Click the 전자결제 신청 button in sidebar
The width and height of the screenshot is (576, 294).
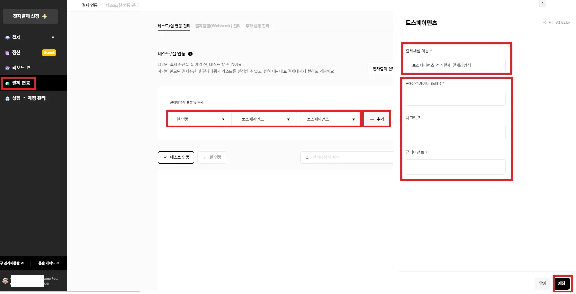pyautogui.click(x=30, y=16)
